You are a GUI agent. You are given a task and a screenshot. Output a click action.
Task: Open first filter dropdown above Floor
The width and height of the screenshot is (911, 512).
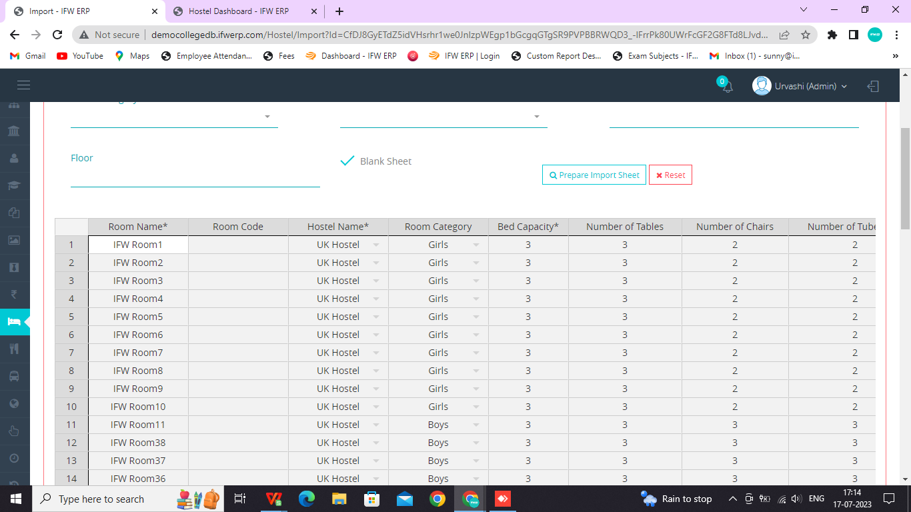click(174, 117)
